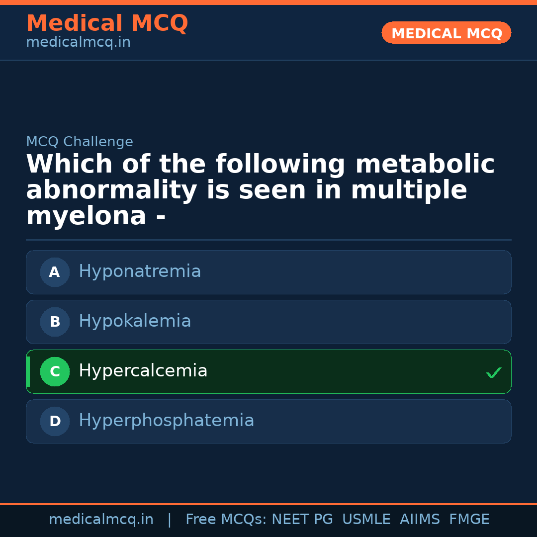Pick the Hypokalemia answer

135,321
